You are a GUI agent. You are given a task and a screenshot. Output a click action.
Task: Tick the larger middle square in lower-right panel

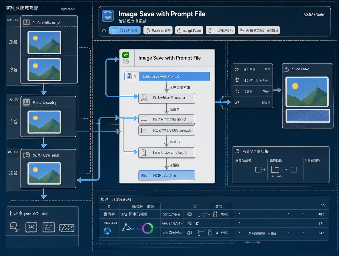(275, 169)
